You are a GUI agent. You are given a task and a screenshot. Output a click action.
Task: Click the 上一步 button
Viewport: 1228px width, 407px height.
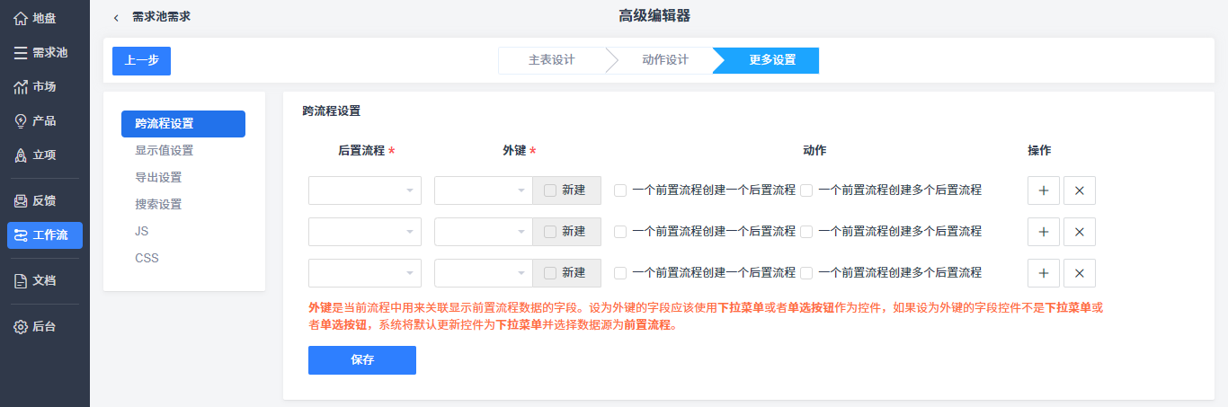(141, 61)
